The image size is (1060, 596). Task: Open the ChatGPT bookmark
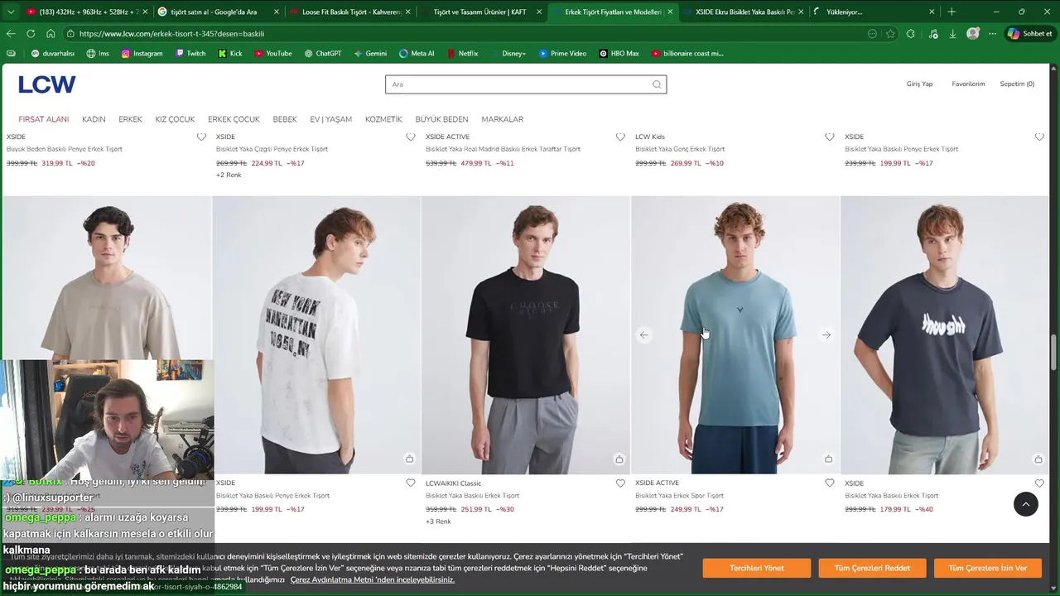pos(322,53)
